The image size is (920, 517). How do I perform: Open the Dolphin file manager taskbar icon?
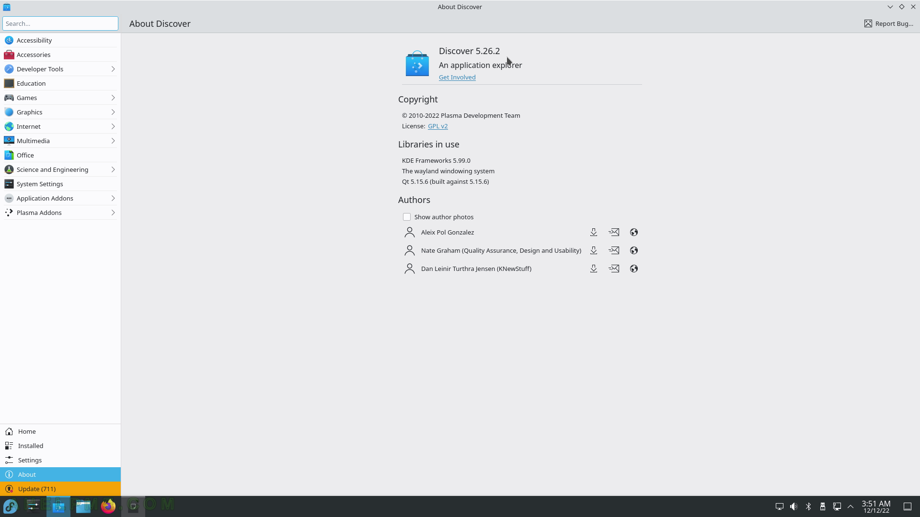click(x=83, y=506)
